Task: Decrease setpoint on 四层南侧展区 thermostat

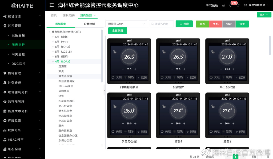Action: pos(123,69)
